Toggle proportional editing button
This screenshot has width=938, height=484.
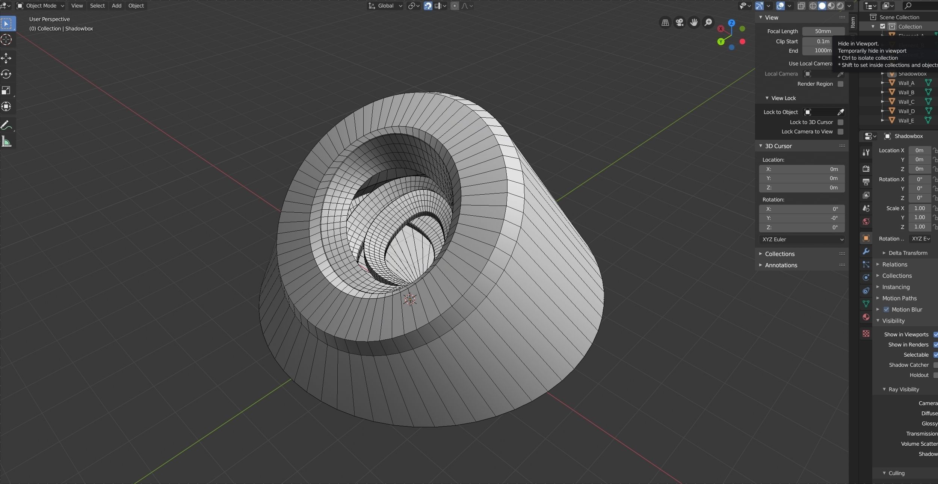coord(455,6)
